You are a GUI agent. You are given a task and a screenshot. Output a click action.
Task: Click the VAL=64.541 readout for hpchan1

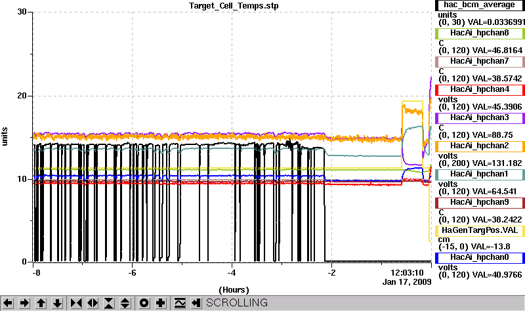tap(494, 192)
